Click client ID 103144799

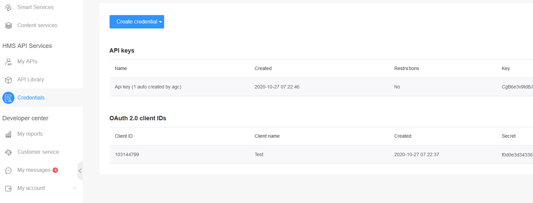coord(127,154)
